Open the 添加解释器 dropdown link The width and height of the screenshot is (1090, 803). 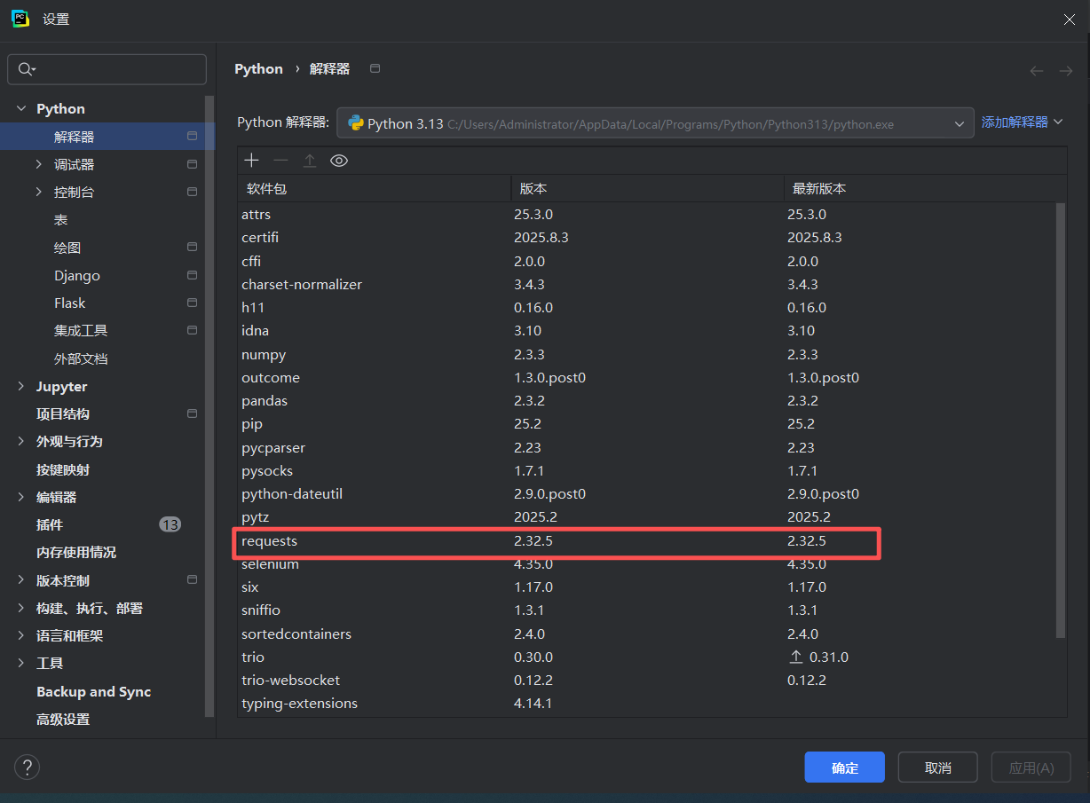1022,122
